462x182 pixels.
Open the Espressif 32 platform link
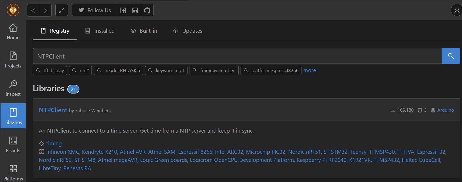coord(431,152)
